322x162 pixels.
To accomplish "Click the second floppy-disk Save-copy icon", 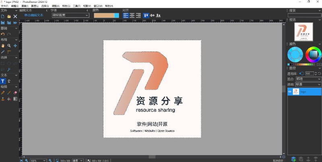I will pyautogui.click(x=9, y=23).
